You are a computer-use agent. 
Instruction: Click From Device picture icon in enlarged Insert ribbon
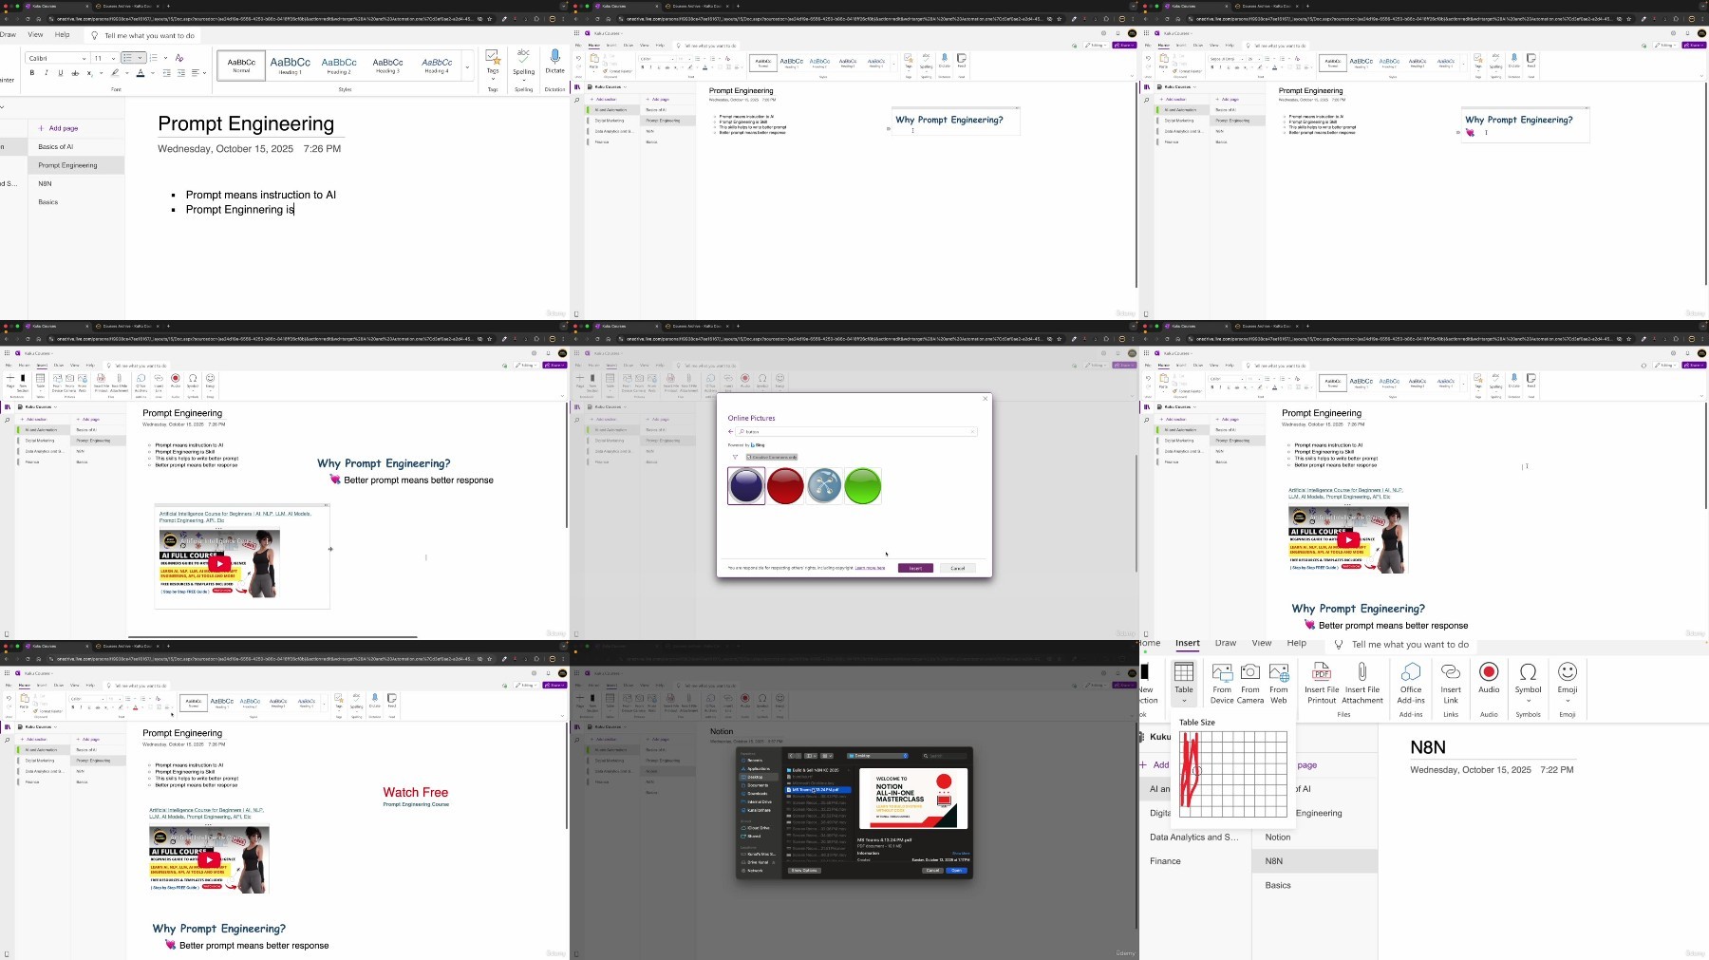1222,672
